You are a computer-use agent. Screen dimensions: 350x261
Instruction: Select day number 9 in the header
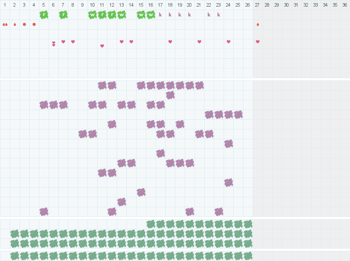tap(83, 5)
